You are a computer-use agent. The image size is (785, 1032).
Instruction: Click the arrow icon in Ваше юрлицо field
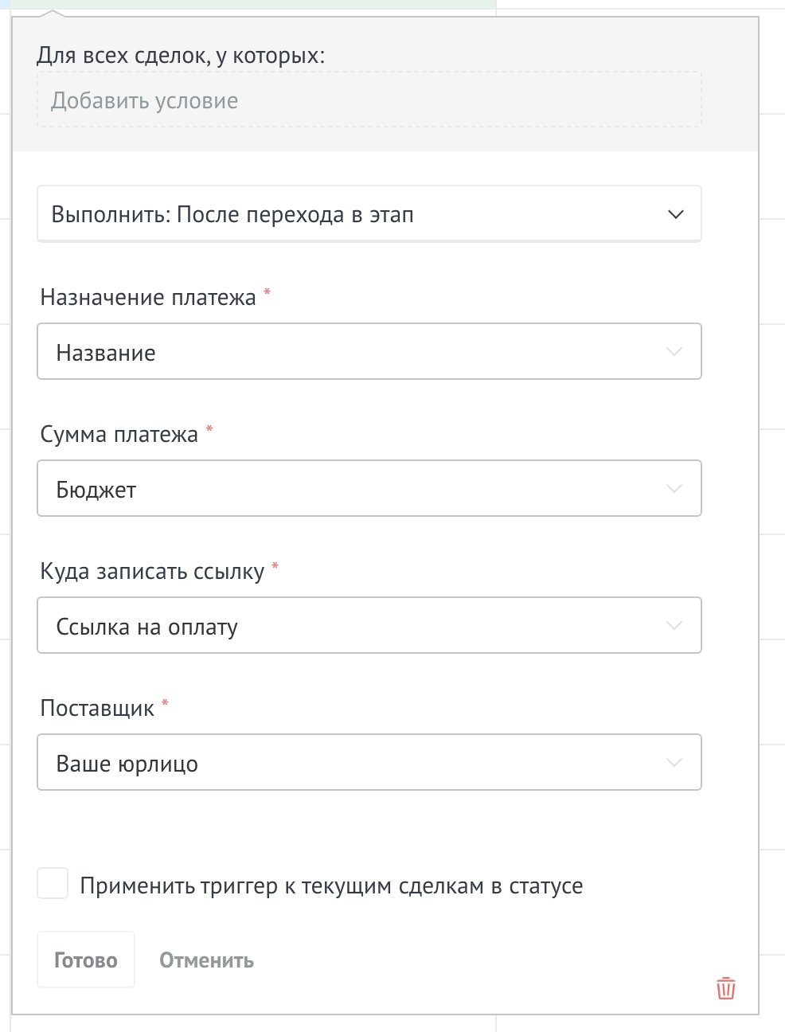674,763
